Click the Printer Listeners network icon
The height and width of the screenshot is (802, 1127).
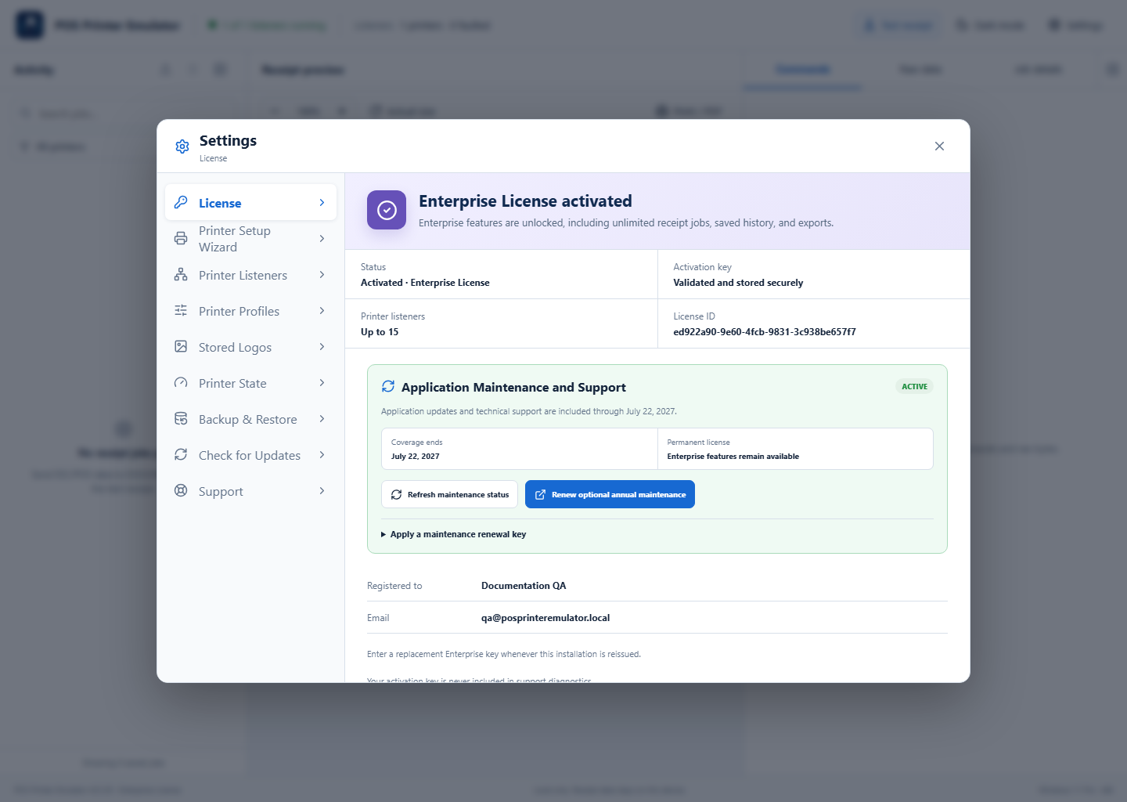[x=181, y=274]
